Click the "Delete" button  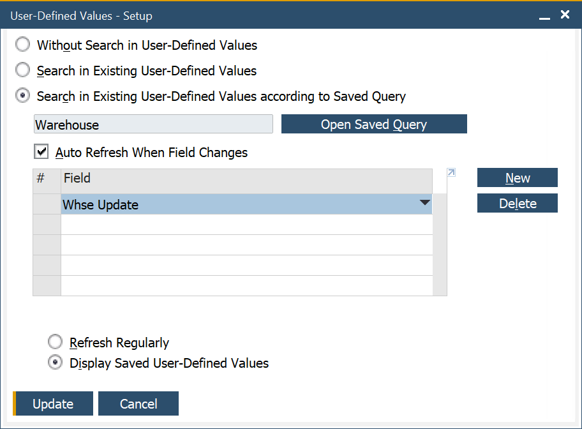click(517, 202)
